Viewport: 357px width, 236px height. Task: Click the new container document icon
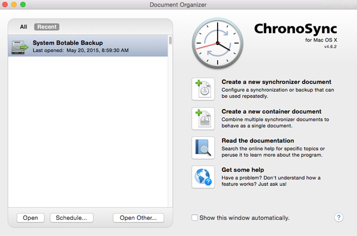tap(203, 118)
